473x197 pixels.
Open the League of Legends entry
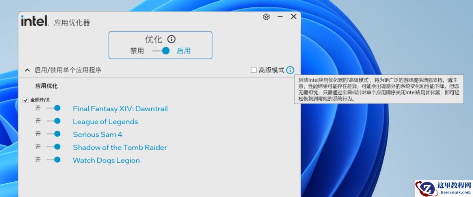point(105,122)
